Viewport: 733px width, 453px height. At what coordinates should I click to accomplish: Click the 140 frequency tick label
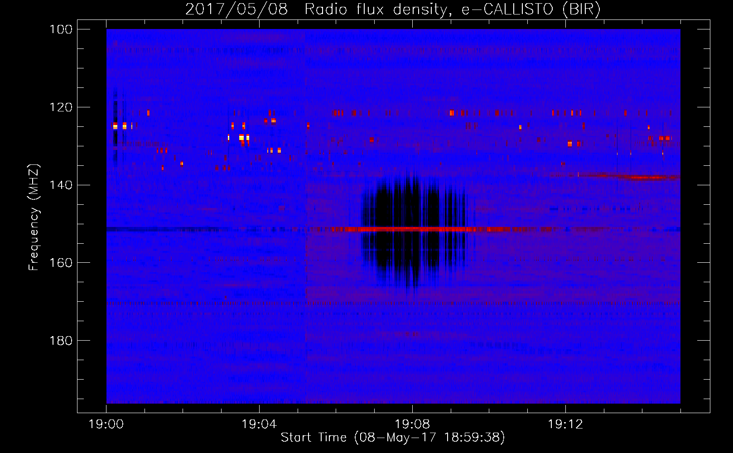(61, 185)
